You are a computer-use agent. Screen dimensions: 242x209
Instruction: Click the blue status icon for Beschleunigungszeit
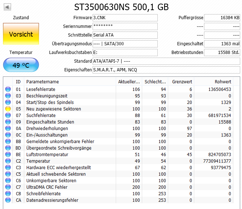(8, 96)
